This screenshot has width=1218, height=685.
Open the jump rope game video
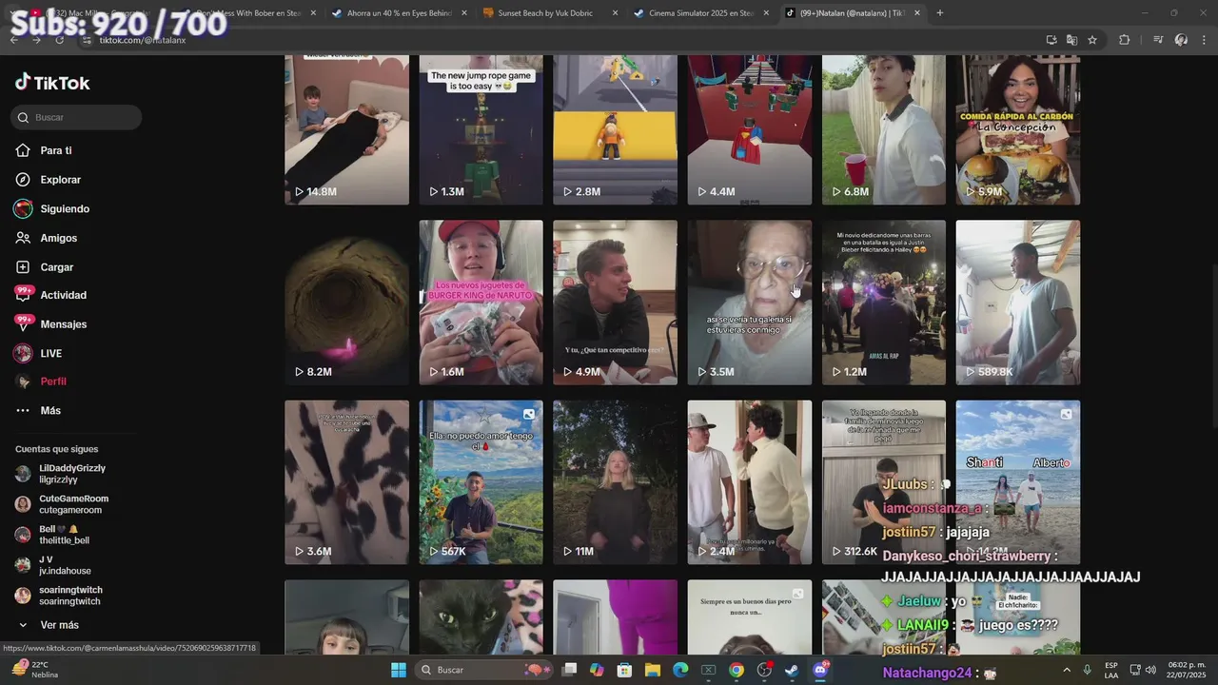tap(481, 129)
